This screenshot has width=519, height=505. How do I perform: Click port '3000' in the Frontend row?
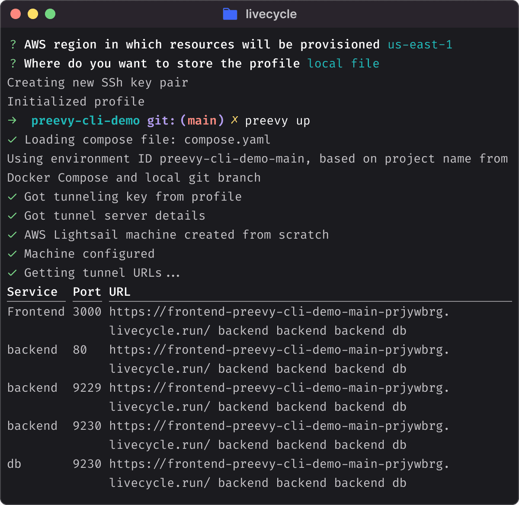[x=87, y=312]
